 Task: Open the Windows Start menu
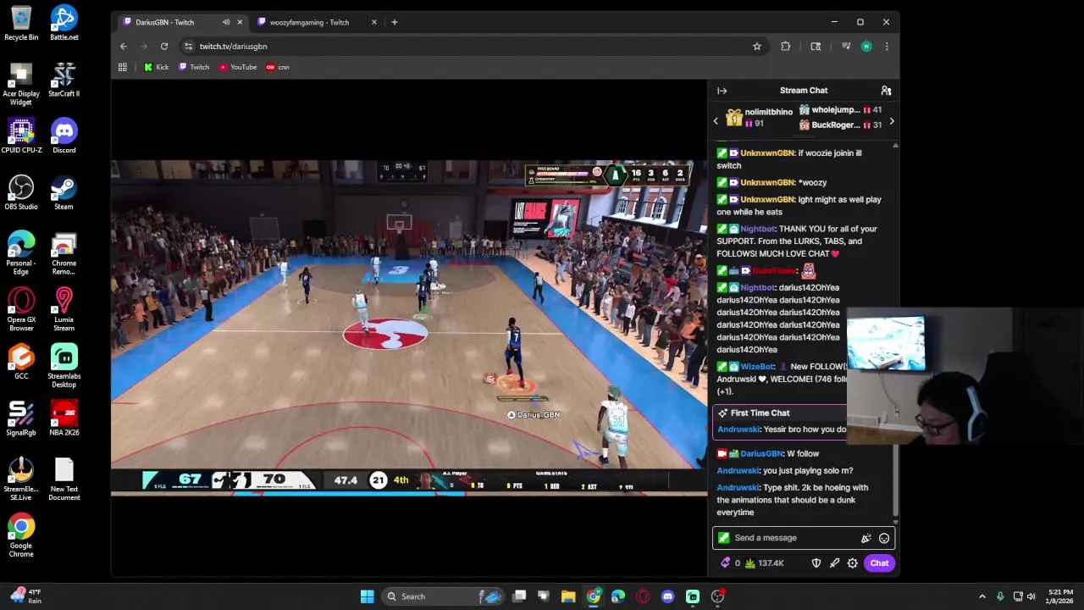(x=368, y=596)
